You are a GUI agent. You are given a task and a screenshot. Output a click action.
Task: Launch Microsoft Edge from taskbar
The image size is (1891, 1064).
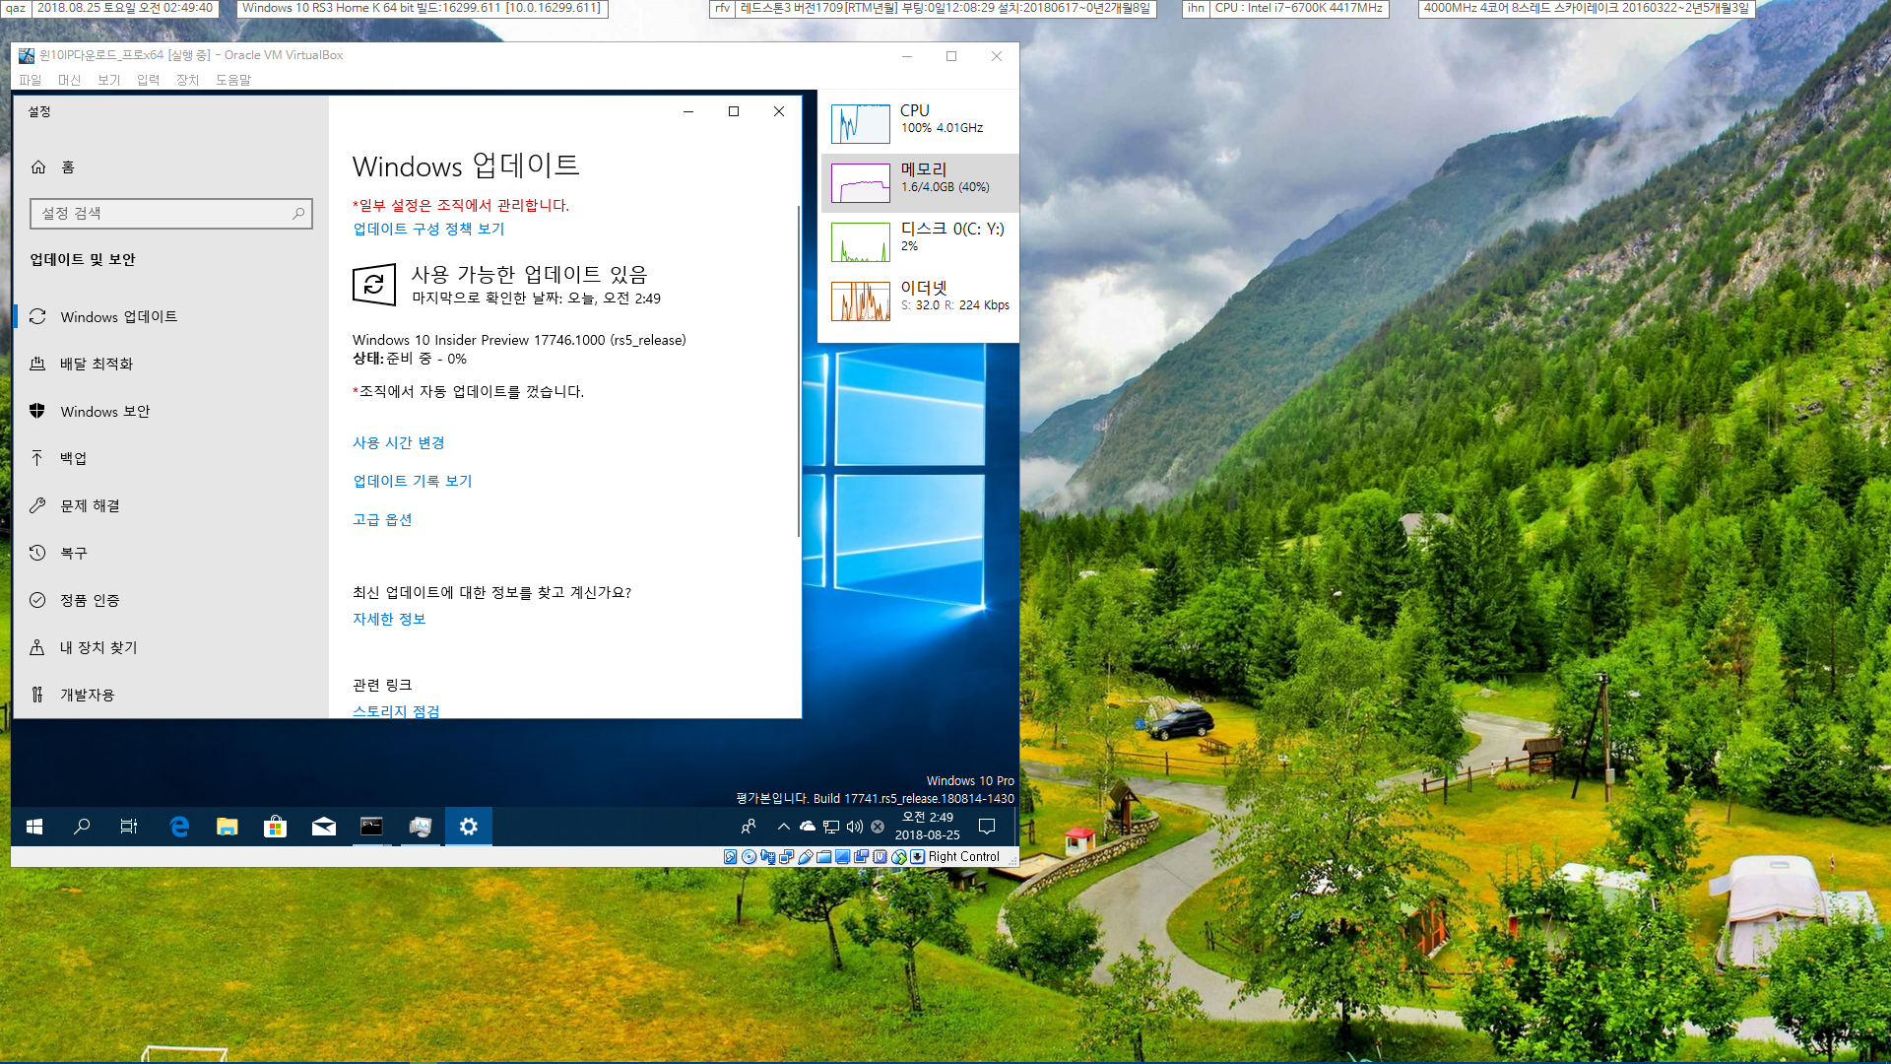(x=178, y=827)
